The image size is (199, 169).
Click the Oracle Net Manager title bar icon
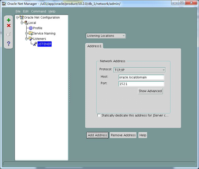(x=4, y=4)
